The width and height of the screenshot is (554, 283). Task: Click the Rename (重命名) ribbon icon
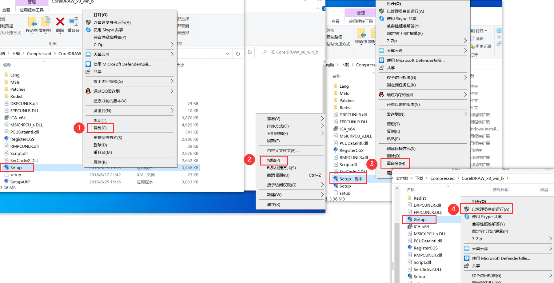(x=73, y=22)
